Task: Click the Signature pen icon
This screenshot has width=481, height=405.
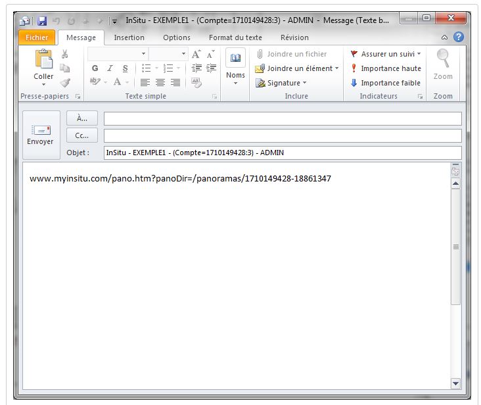Action: point(260,83)
